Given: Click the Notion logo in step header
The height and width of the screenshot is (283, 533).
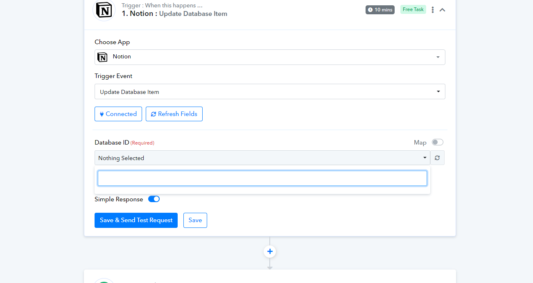Looking at the screenshot, I should coord(104,10).
